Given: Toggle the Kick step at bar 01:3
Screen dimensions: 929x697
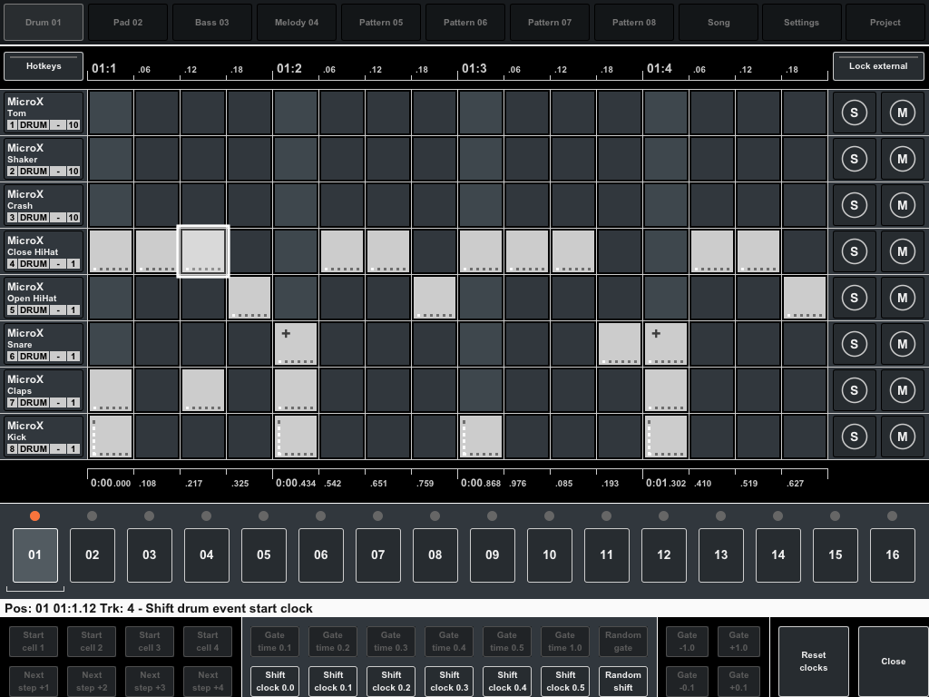Looking at the screenshot, I should [x=480, y=437].
